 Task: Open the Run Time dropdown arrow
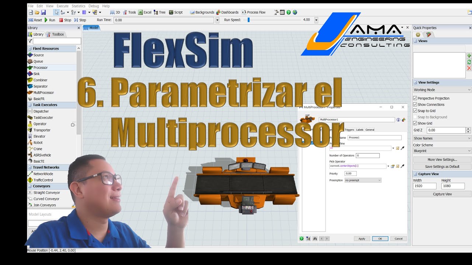[217, 20]
